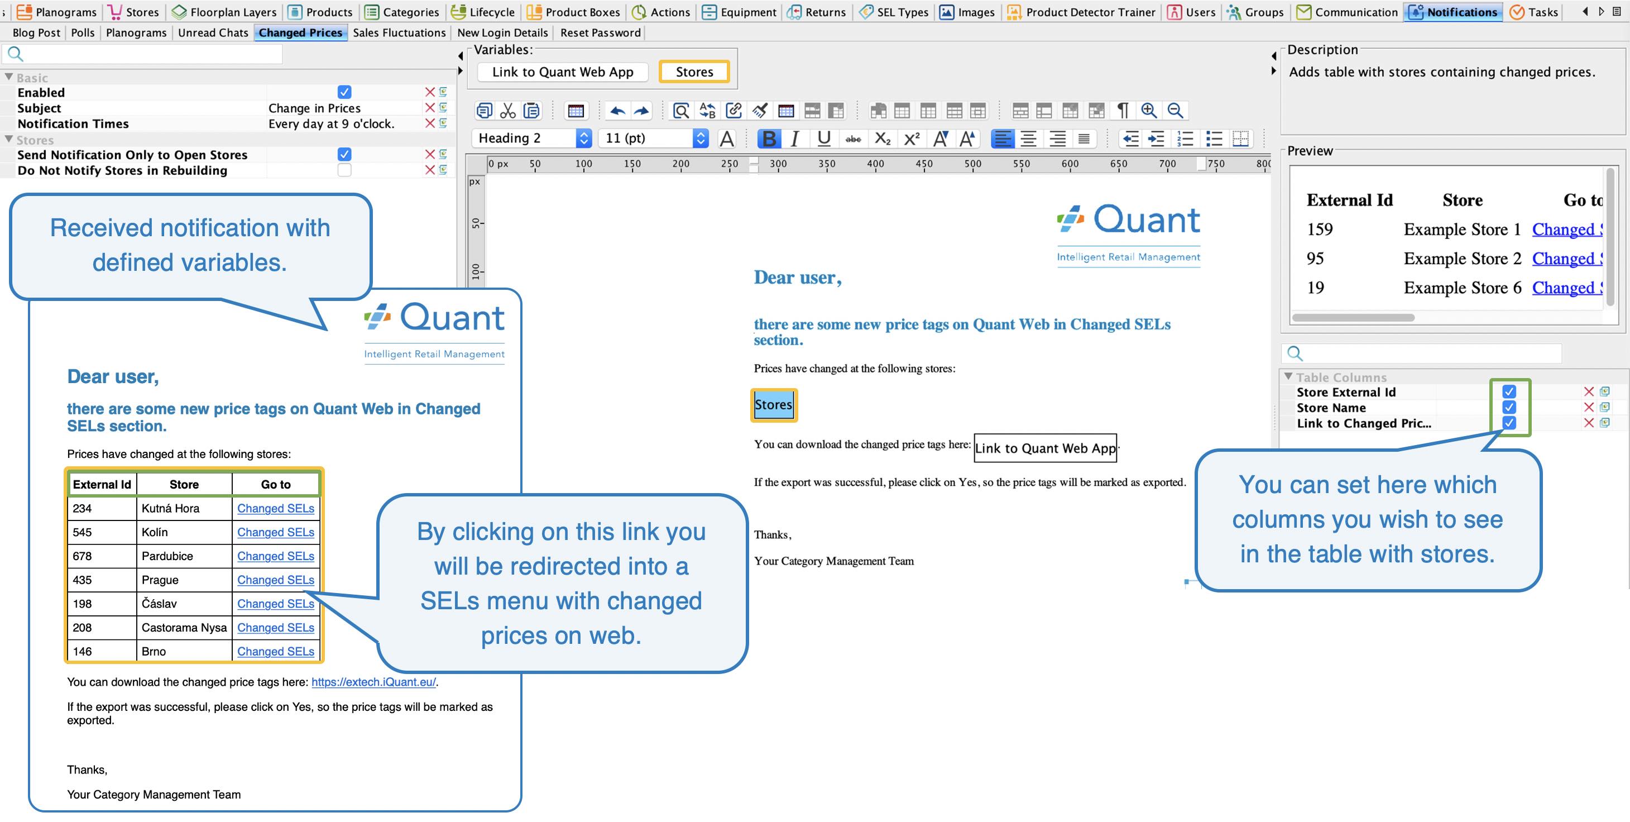Viewport: 1630px width, 822px height.
Task: Click the Copy icon in editor toolbar
Action: [x=484, y=111]
